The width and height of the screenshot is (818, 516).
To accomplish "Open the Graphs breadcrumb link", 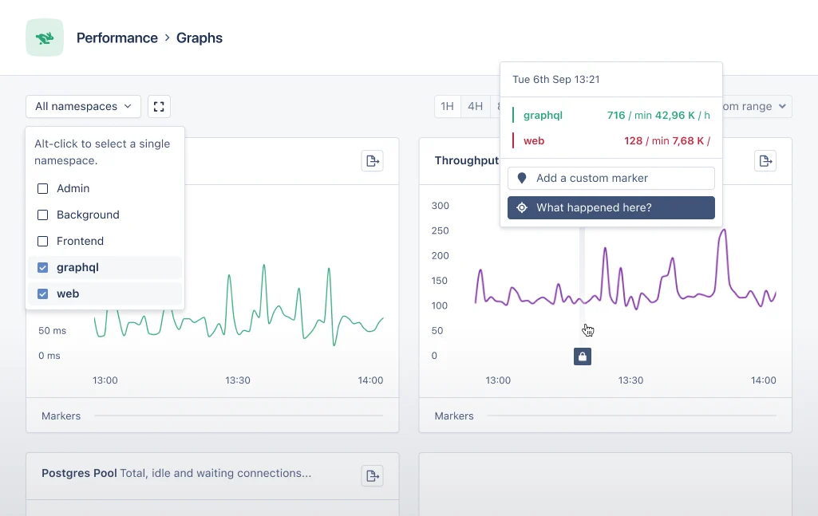I will (x=200, y=38).
